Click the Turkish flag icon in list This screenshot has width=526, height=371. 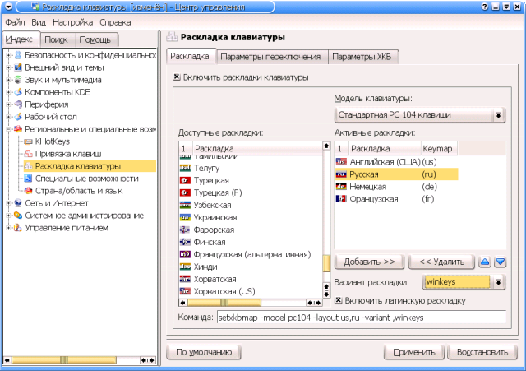tap(185, 180)
